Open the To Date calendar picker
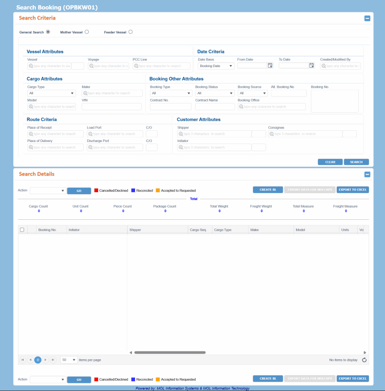The height and width of the screenshot is (391, 385). (x=312, y=66)
